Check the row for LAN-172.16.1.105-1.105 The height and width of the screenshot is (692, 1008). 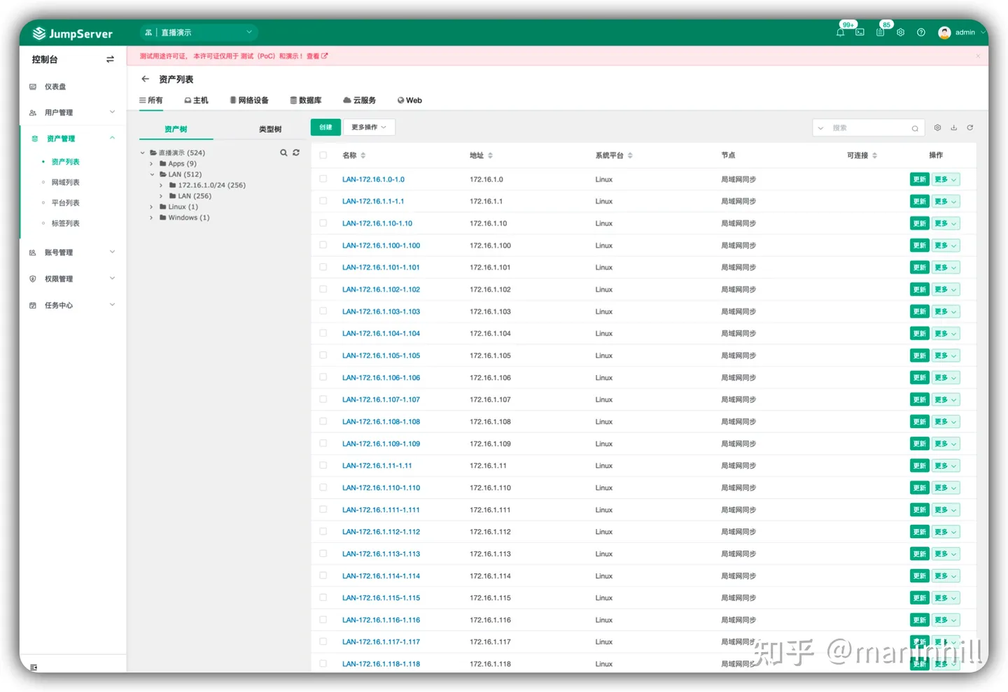pyautogui.click(x=323, y=355)
